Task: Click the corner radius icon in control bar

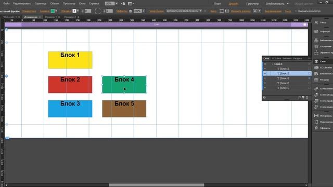Action: [98, 11]
